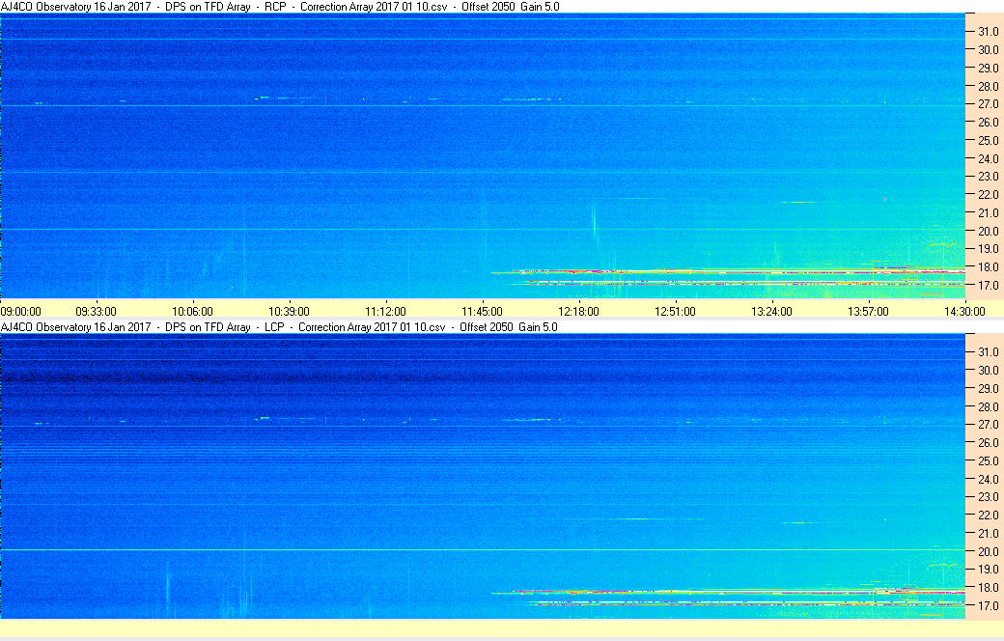Screen dimensions: 1004x641
Task: Click the RCP spectrogram title line
Action: click(280, 7)
